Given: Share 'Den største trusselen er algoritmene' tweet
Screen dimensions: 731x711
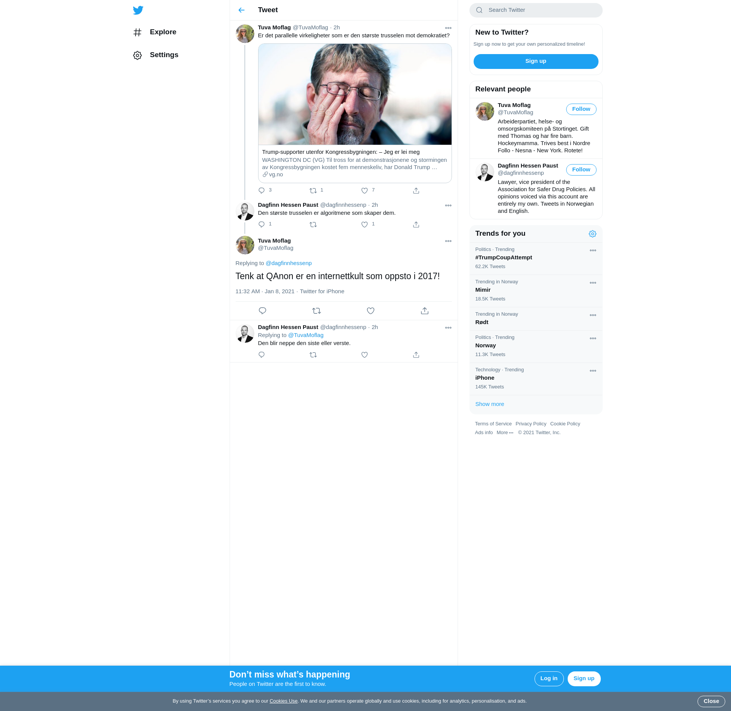Looking at the screenshot, I should pyautogui.click(x=416, y=224).
